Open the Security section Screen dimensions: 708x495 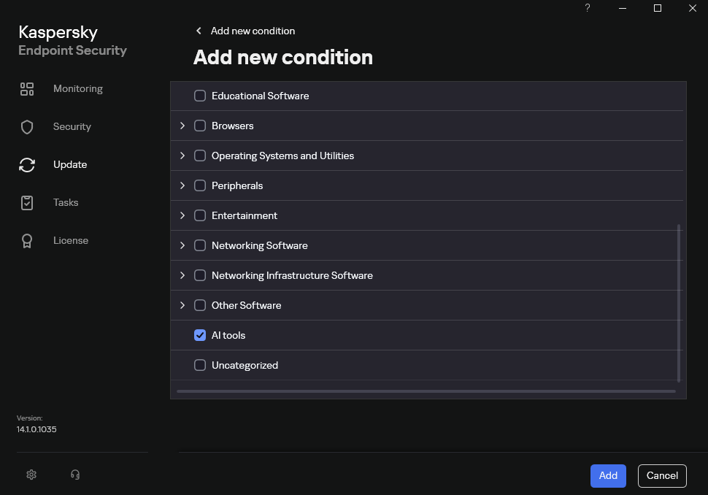72,127
